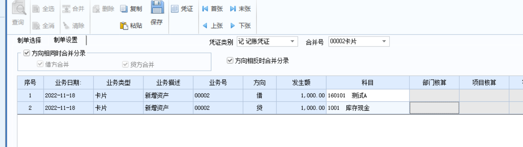
Task: Toggle 方向相反时合并分录 checkbox
Action: point(230,61)
